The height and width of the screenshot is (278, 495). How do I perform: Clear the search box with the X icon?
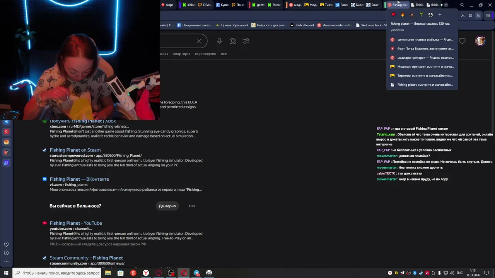click(x=199, y=41)
